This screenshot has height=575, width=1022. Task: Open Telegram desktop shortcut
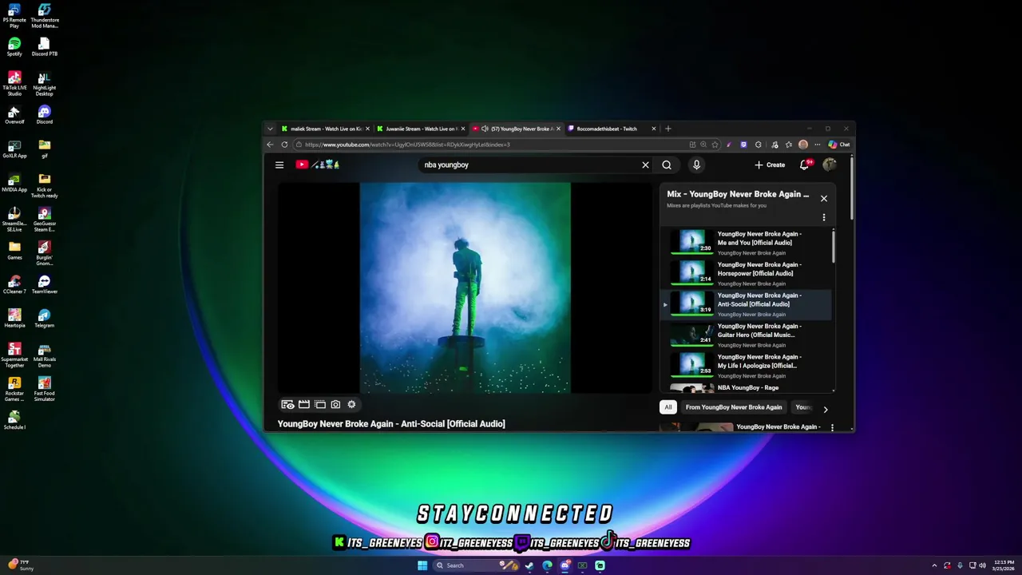pyautogui.click(x=44, y=319)
